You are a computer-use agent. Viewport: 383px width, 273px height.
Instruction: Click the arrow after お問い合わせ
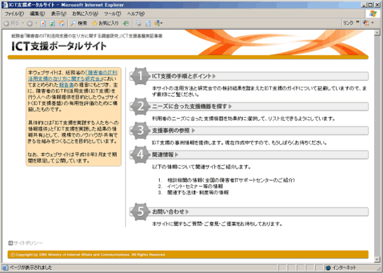pos(187,212)
